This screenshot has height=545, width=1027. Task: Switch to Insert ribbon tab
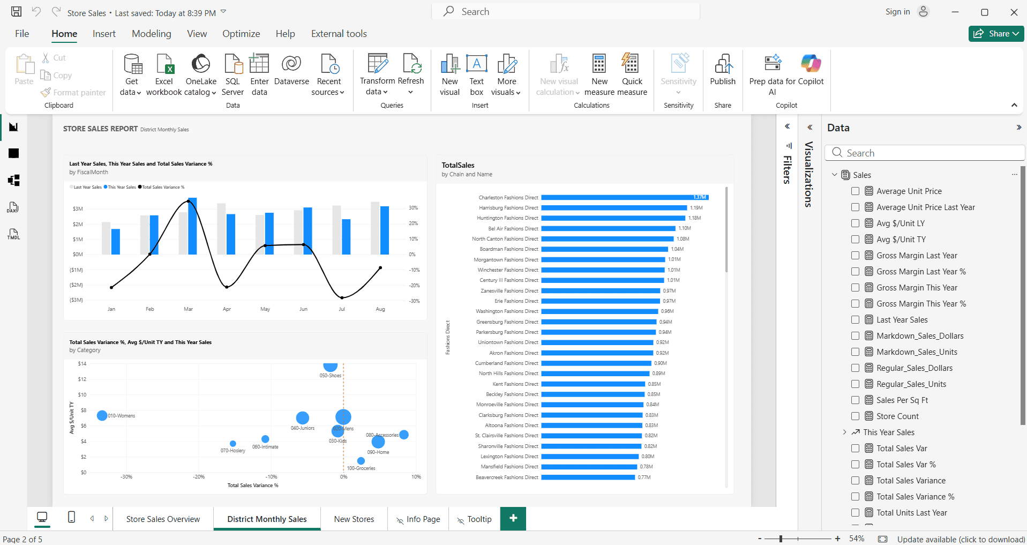coord(104,34)
